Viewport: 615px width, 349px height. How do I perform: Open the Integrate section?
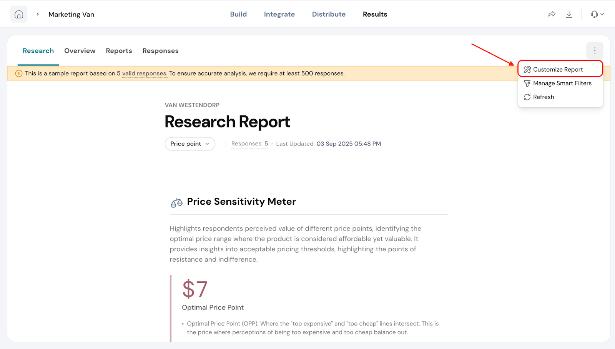tap(279, 14)
